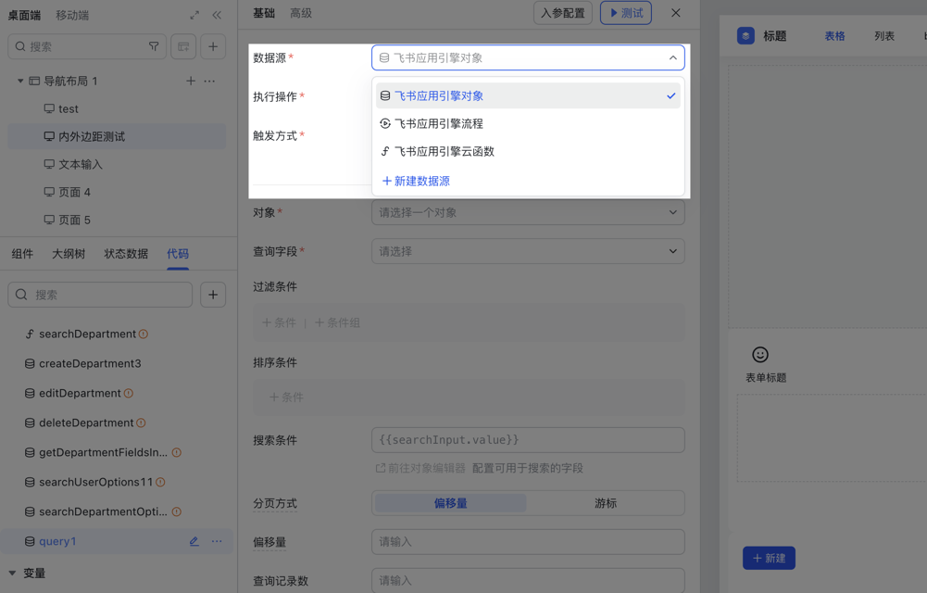Click warning icon beside searchDepartmentOpti...

point(176,511)
